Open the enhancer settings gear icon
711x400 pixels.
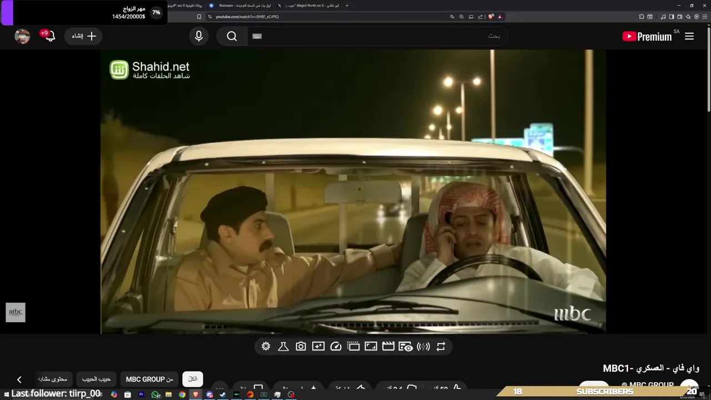coord(266,347)
